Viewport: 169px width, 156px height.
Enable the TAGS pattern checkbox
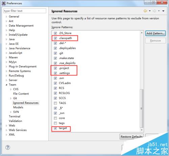(55, 103)
